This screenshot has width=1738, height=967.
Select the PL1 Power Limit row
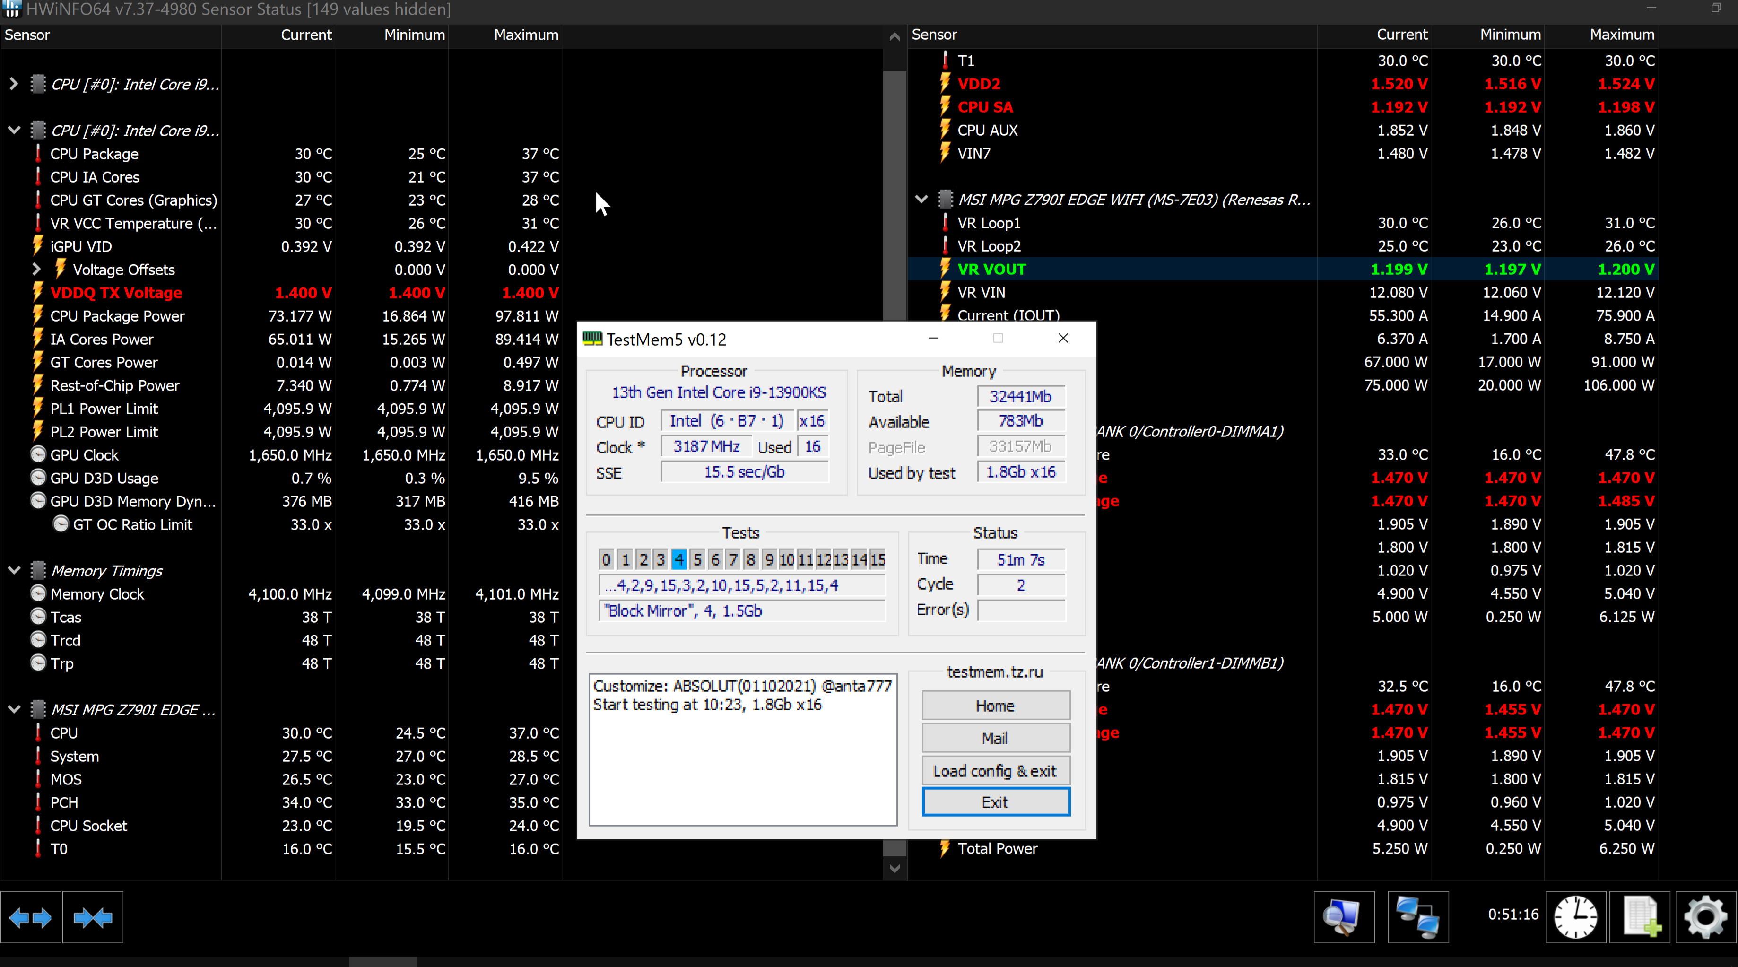(281, 408)
